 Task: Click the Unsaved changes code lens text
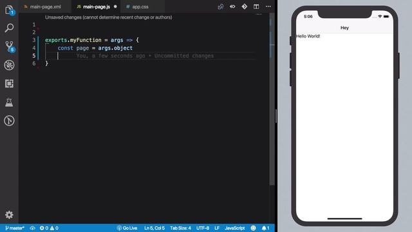[109, 17]
